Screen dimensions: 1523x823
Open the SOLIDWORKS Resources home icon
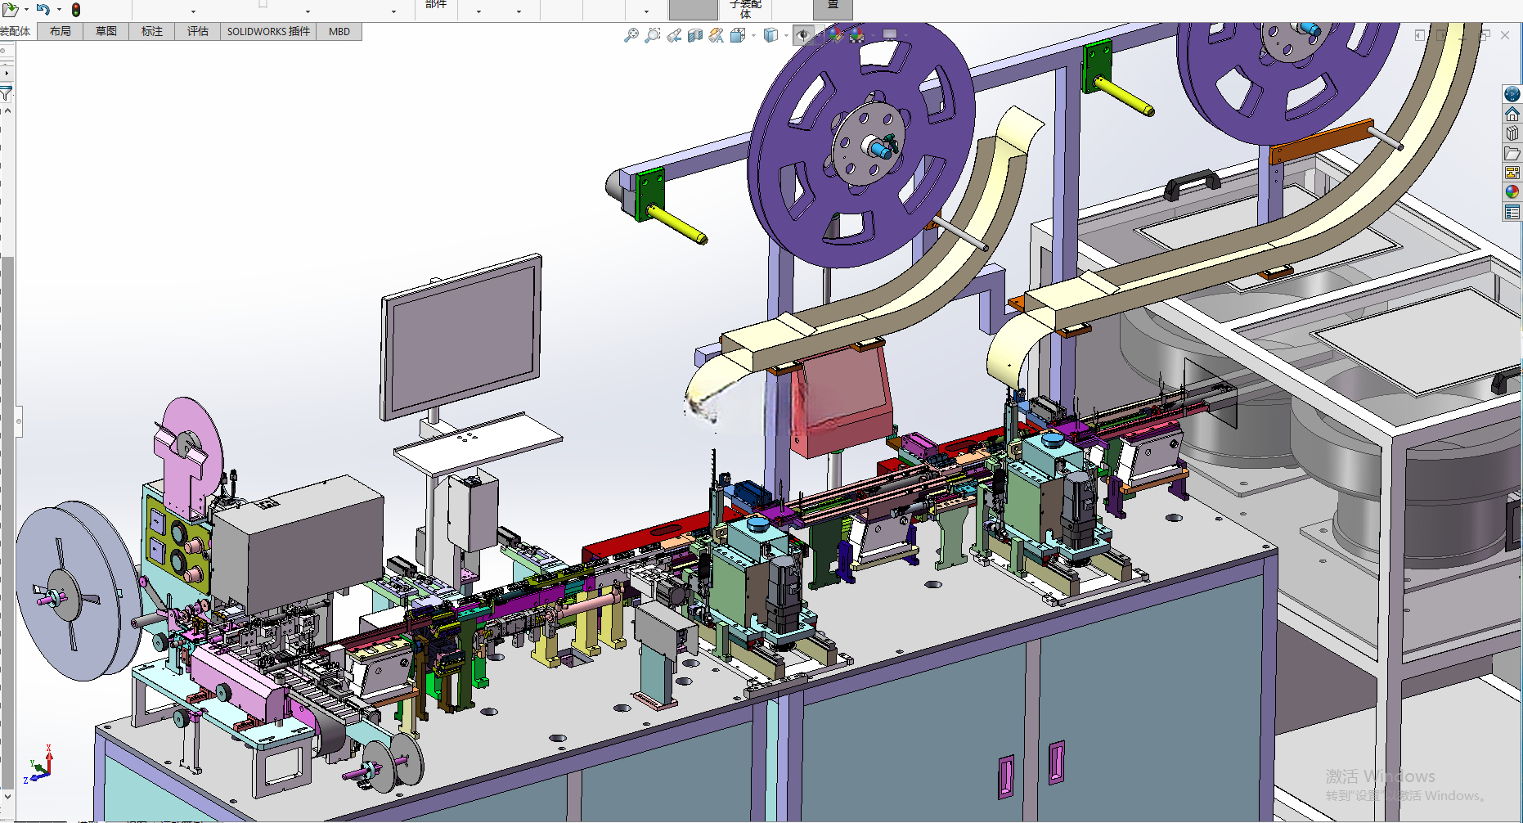click(1512, 114)
